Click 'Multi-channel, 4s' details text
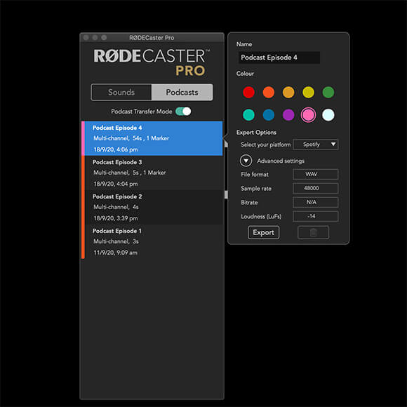Screen dimensions: 407x407 (116, 207)
